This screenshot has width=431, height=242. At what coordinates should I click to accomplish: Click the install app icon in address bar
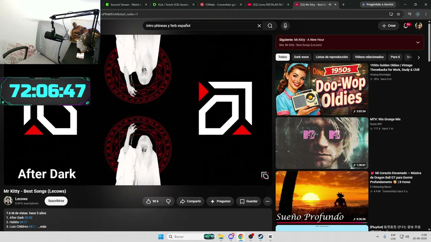click(x=391, y=14)
